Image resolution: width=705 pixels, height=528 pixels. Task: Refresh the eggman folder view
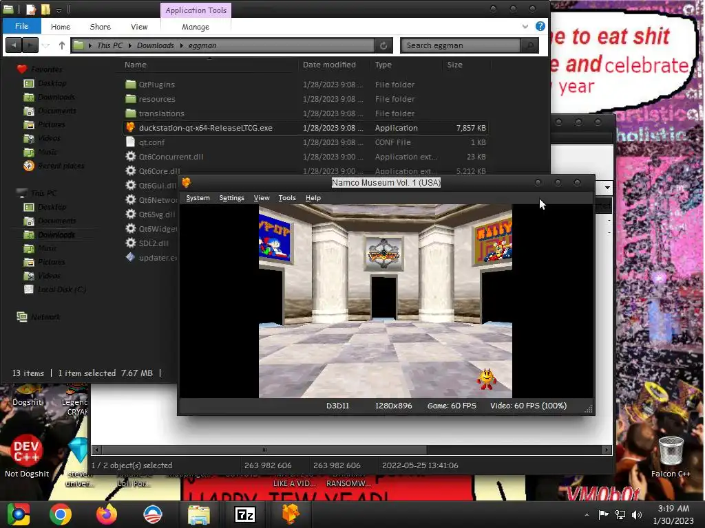tap(383, 45)
